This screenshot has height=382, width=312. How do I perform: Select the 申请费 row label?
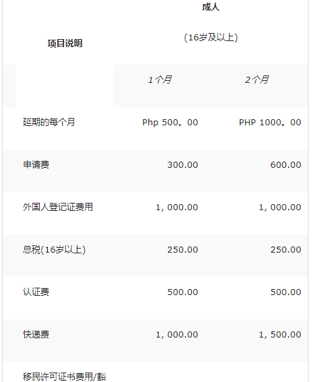36,164
